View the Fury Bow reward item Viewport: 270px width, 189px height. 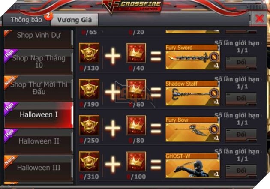192,129
